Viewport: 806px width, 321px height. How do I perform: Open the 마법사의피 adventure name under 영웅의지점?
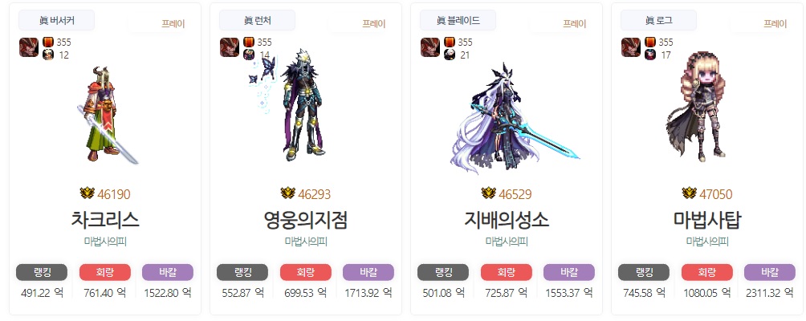coord(306,242)
